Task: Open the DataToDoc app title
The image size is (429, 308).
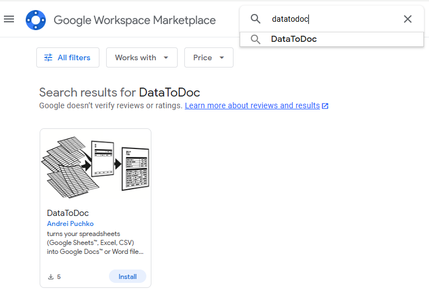Action: 68,213
